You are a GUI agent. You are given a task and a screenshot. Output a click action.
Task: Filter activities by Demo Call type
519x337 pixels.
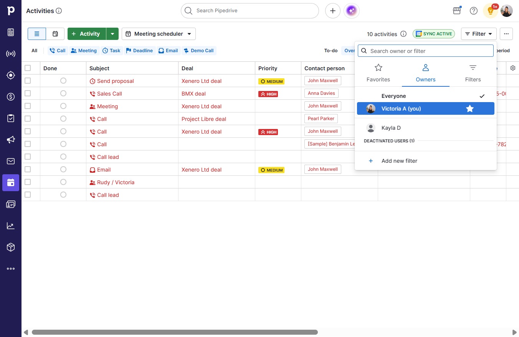[x=198, y=51]
